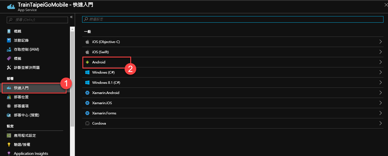Screen dimensions: 388x156
Task: Collapse the sidebar with the double chevron
Action: [x=71, y=17]
